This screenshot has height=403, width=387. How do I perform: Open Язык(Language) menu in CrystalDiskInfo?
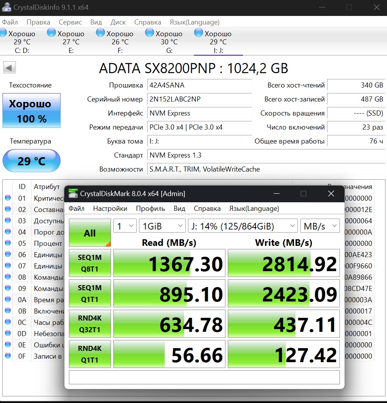195,22
